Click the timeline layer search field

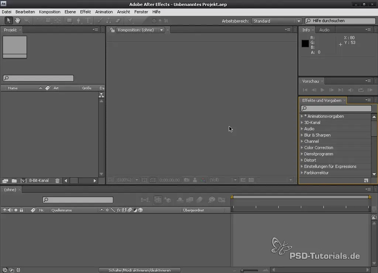pos(78,200)
